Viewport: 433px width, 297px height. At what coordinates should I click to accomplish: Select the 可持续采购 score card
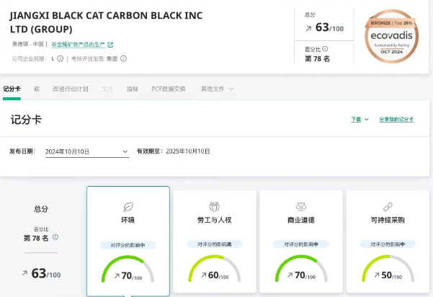(388, 241)
